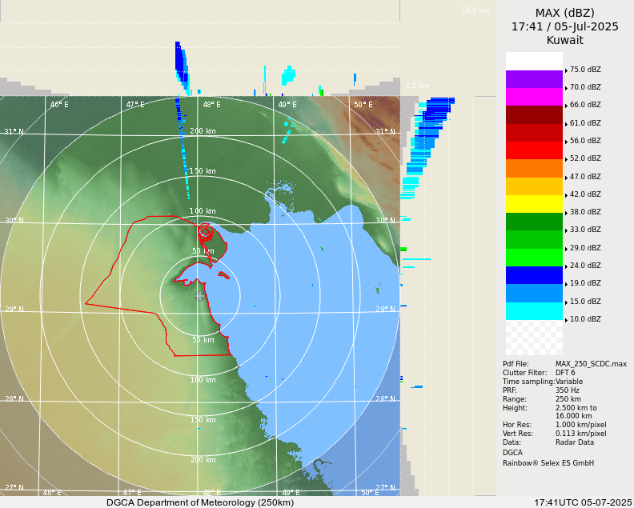Click the 'Pdf File:' field label

click(516, 364)
